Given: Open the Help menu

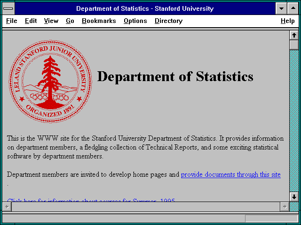Looking at the screenshot, I should click(287, 21).
